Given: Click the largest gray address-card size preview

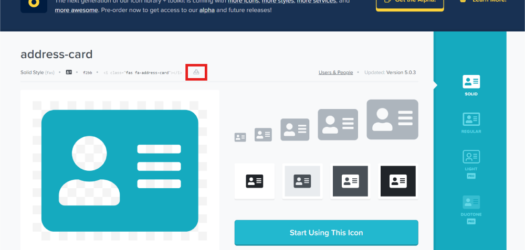Looking at the screenshot, I should click(x=392, y=119).
